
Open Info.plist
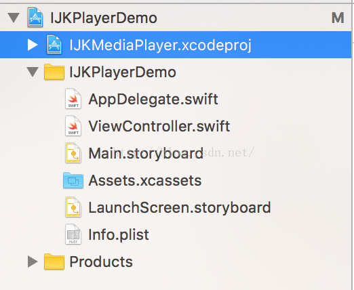coord(119,235)
